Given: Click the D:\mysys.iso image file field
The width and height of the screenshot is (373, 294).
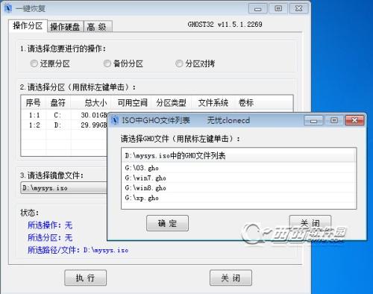Looking at the screenshot, I should click(x=64, y=188).
